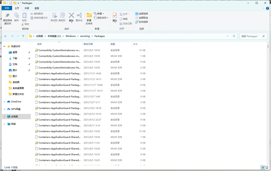Click 全部选择 select all option
Image resolution: width=271 pixels, height=171 pixels.
pyautogui.click(x=142, y=14)
